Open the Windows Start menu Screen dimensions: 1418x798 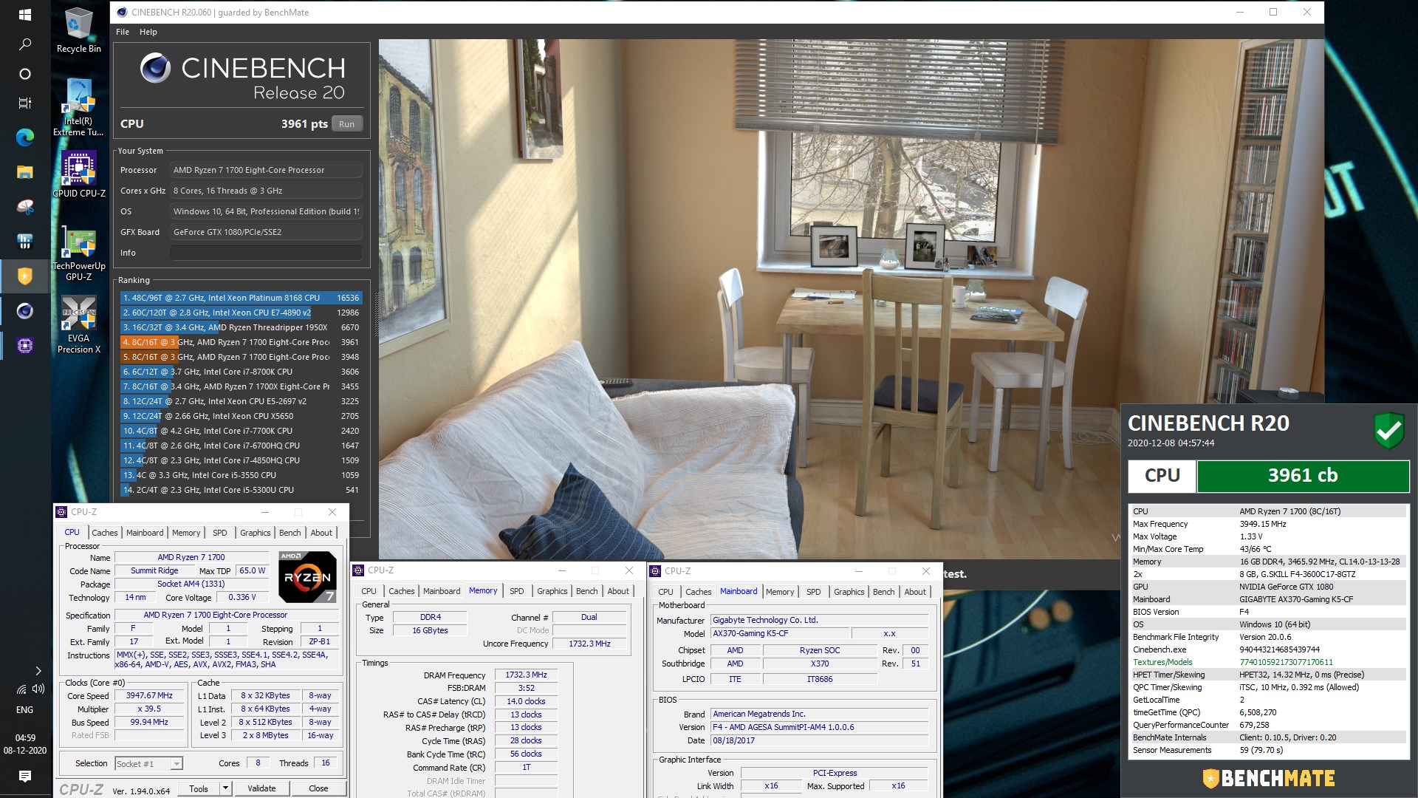click(x=24, y=15)
